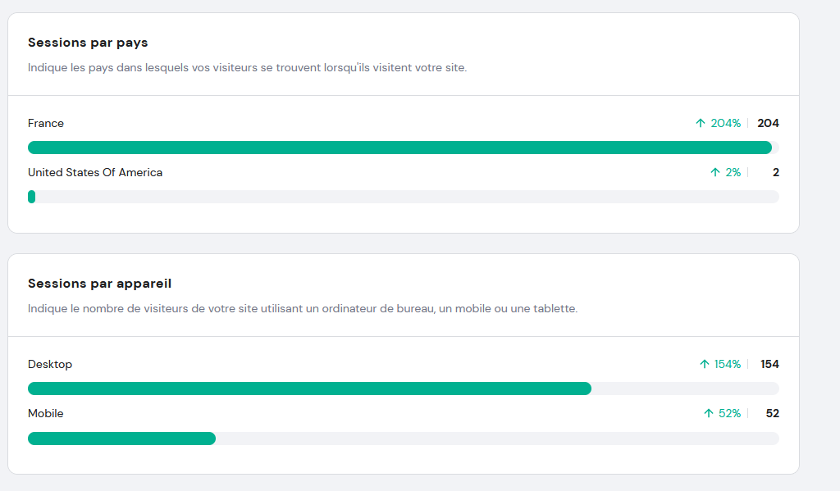Screen dimensions: 840x491
Task: Select the Mobile device label
Action: click(x=46, y=413)
